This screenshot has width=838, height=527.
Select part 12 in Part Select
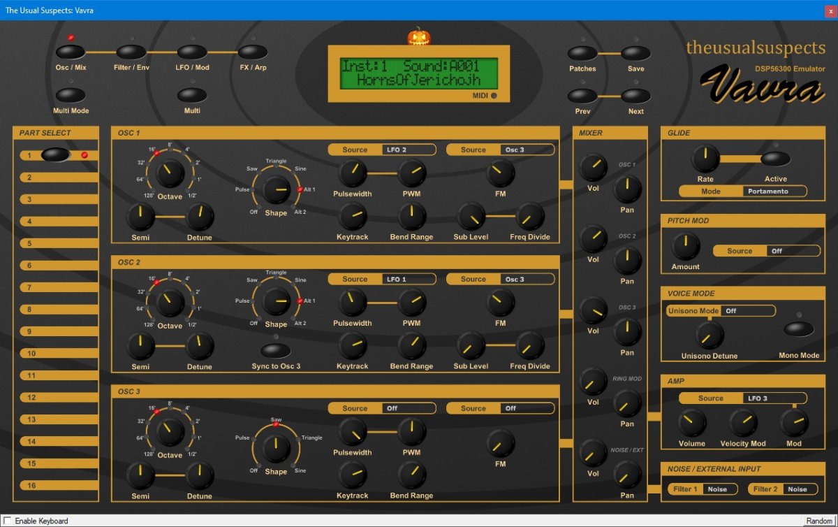(x=59, y=397)
